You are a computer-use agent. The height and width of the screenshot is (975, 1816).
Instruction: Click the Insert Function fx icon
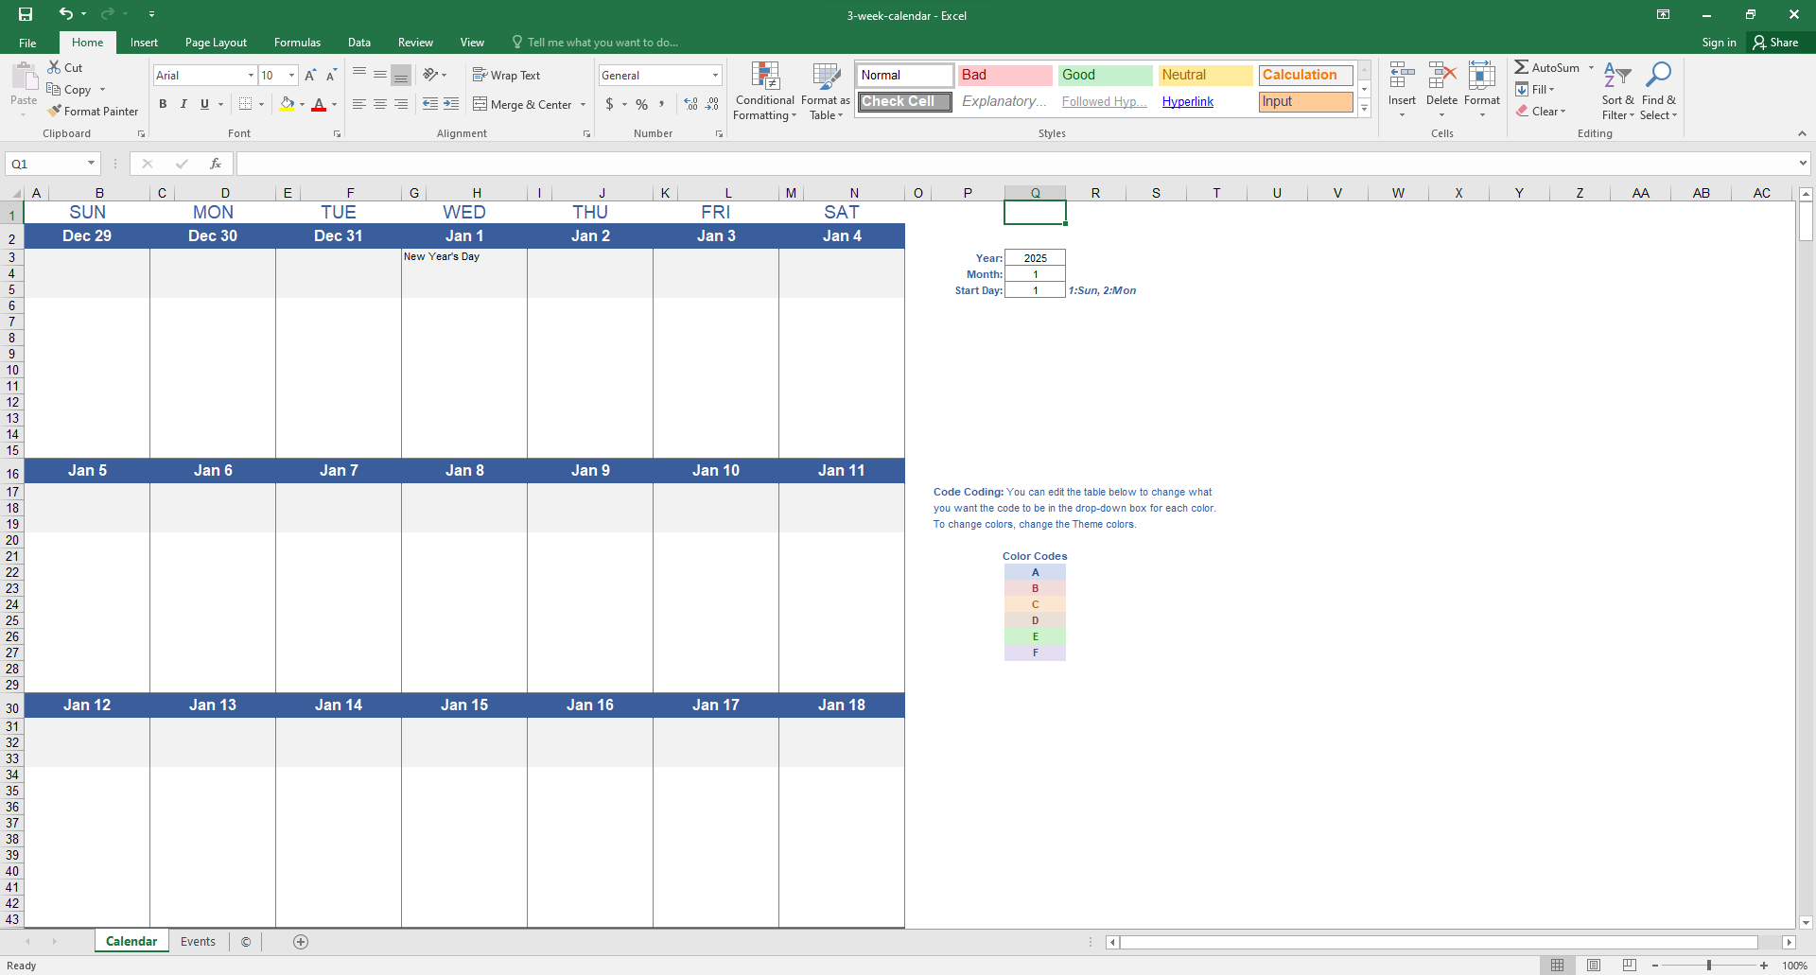pos(215,164)
